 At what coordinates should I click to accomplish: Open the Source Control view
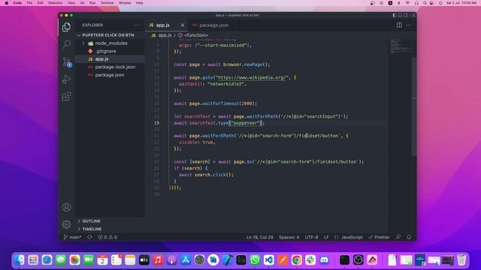pos(66,61)
